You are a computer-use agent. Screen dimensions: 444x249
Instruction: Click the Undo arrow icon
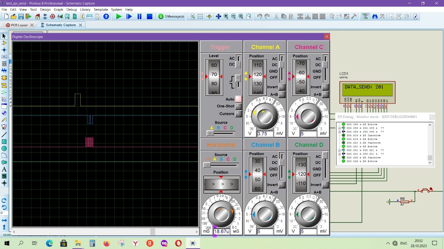259,16
